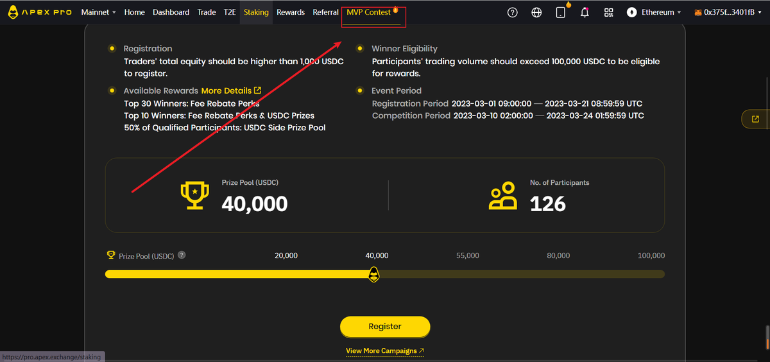
Task: Go to the Home tab
Action: pos(135,12)
